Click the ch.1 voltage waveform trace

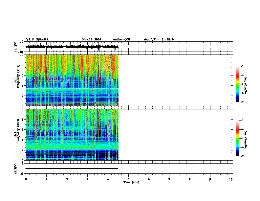[72, 47]
